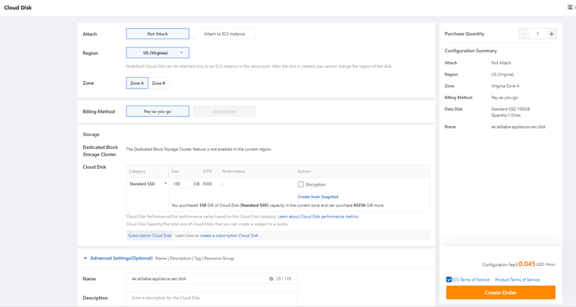
Task: Choose Attach to ECS Instance
Action: click(225, 34)
